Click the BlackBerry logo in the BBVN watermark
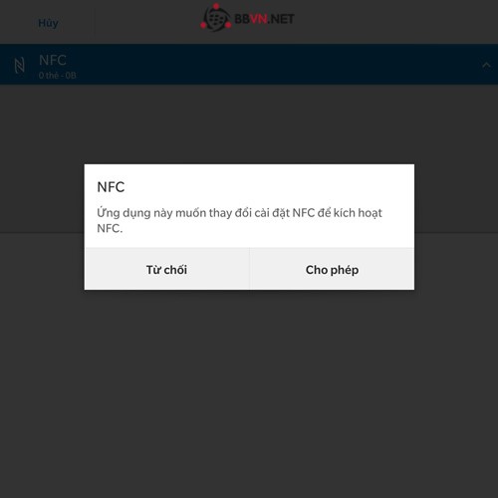The width and height of the screenshot is (498, 498). pyautogui.click(x=216, y=18)
